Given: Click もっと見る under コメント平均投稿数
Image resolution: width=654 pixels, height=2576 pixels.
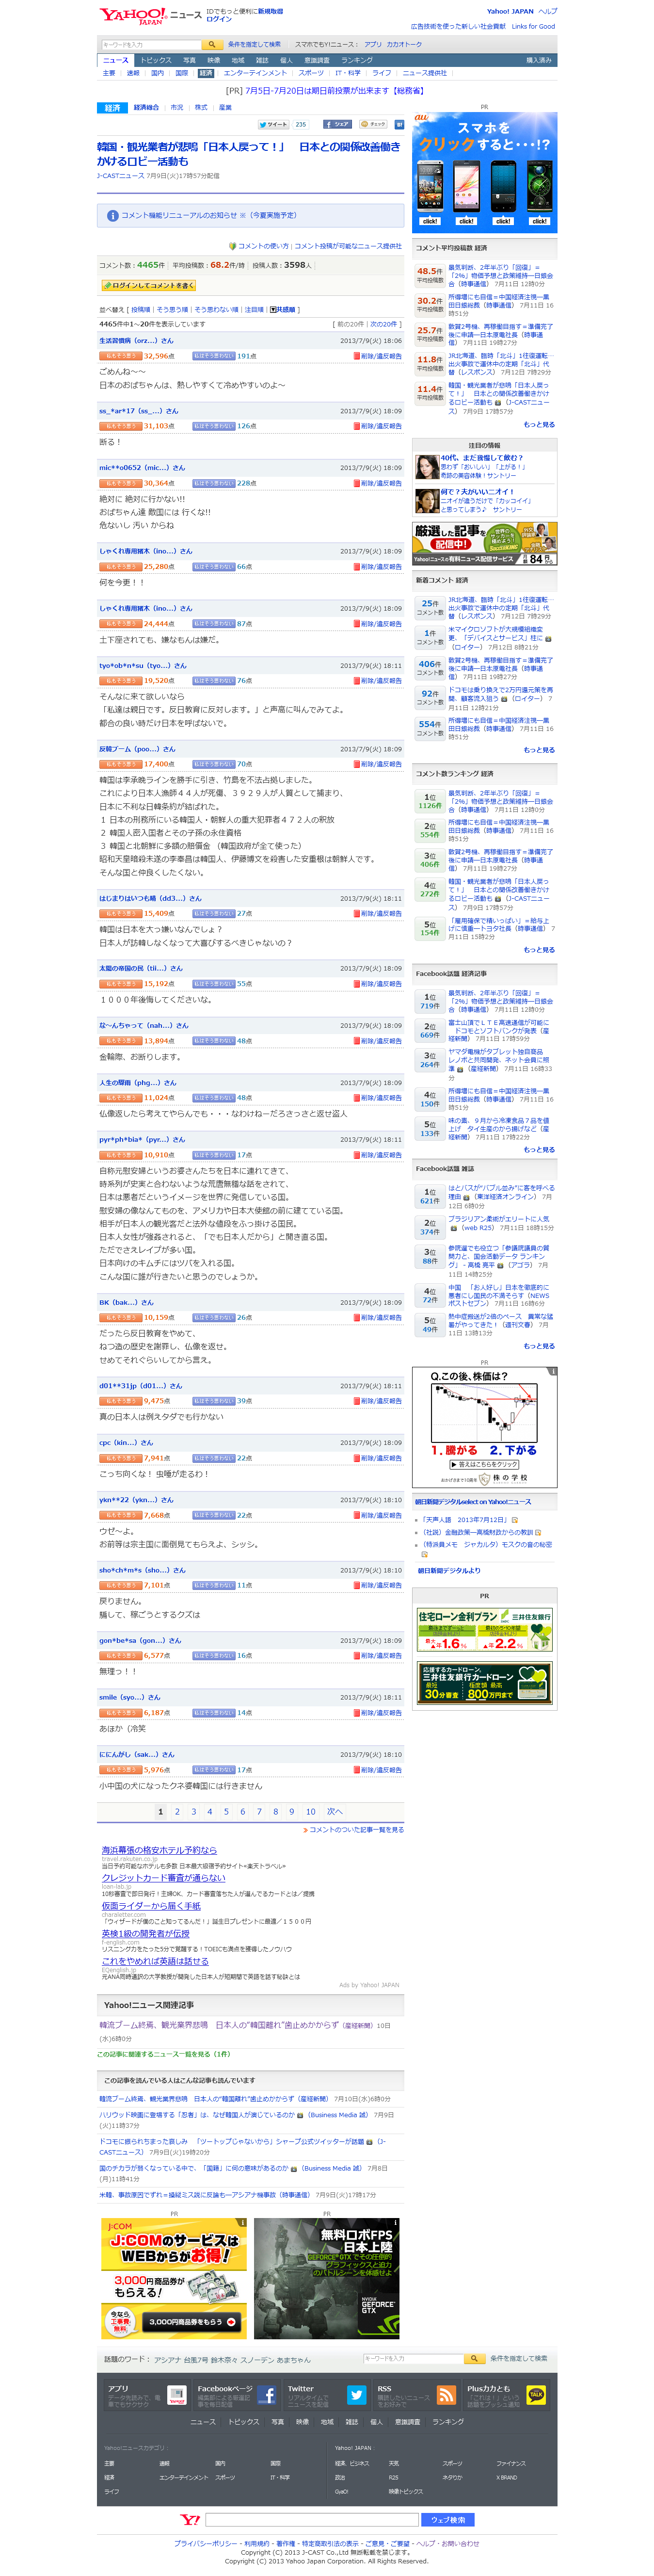Looking at the screenshot, I should pos(539,425).
